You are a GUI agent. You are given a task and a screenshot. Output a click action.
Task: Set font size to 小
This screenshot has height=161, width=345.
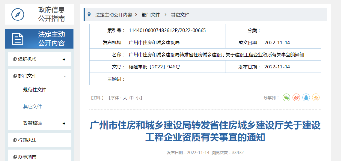[138, 98]
